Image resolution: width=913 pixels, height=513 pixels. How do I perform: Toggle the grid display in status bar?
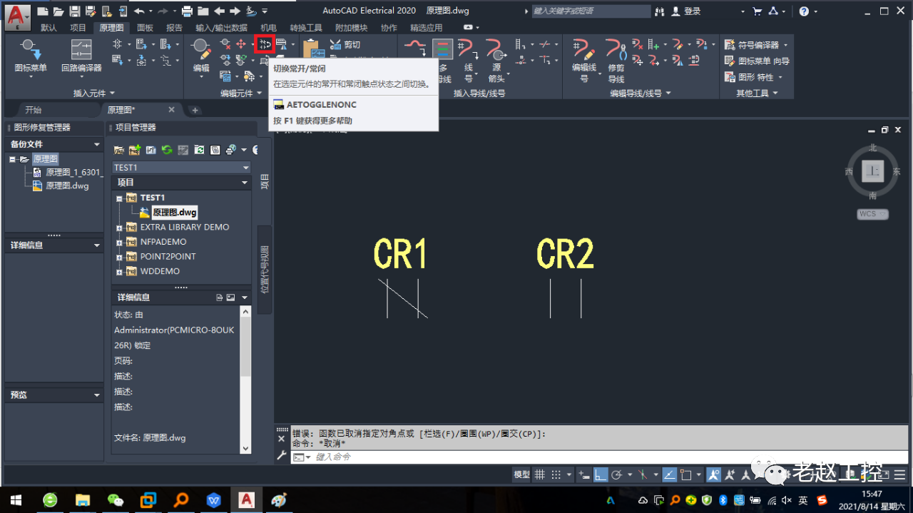[x=540, y=474]
